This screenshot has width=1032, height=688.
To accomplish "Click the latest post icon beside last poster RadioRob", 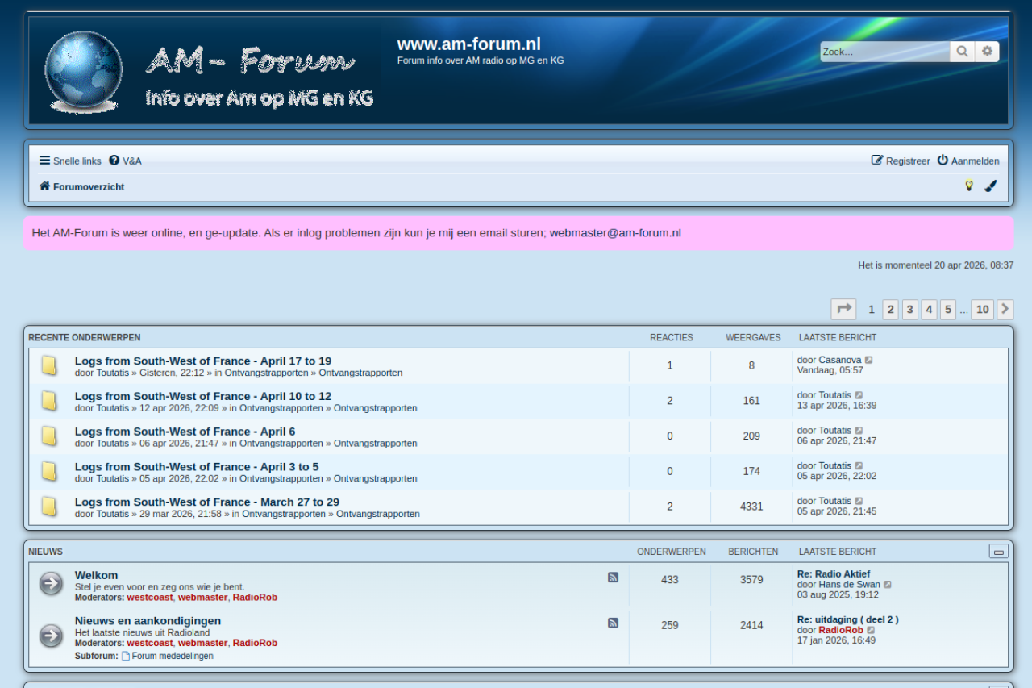I will coord(871,630).
